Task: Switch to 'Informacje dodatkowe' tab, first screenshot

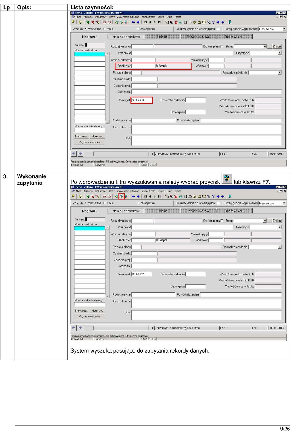Action: click(x=126, y=37)
